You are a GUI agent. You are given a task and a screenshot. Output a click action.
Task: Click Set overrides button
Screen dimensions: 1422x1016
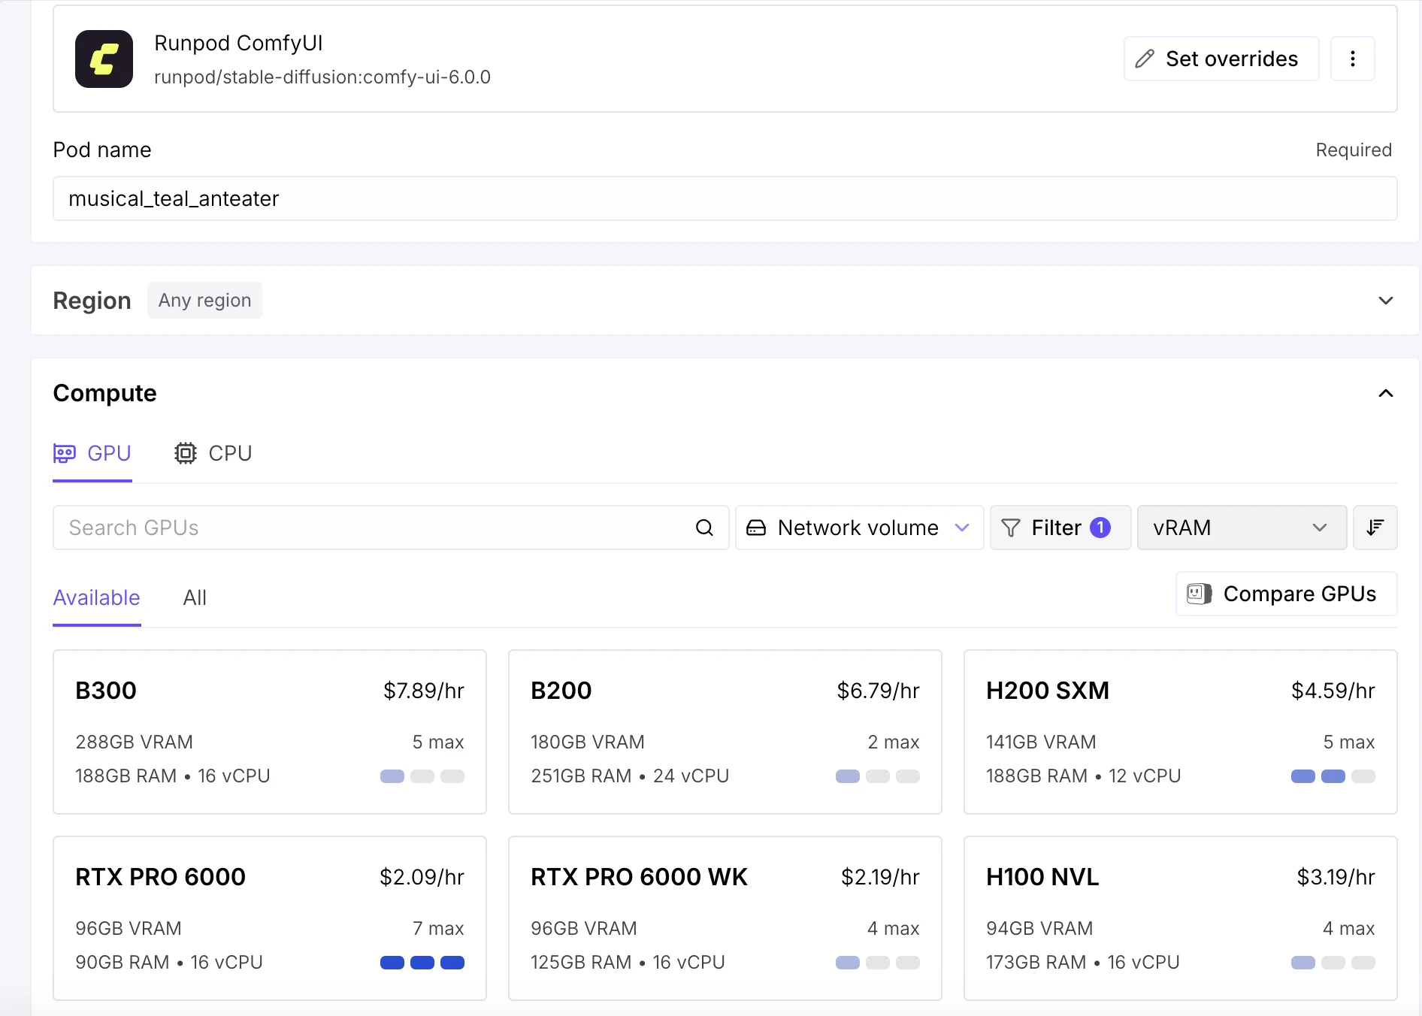(x=1221, y=59)
